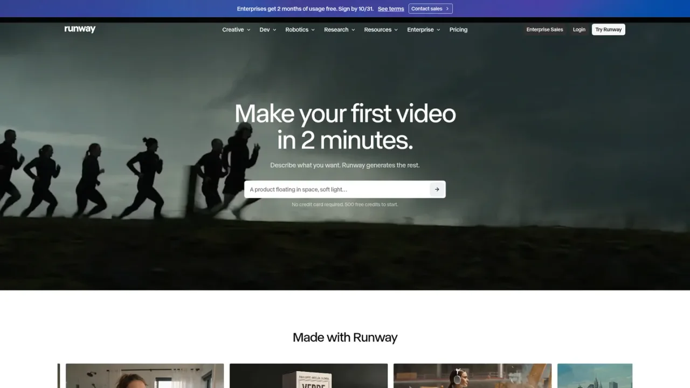Viewport: 690px width, 388px height.
Task: Click the 'Made with Runway' heading
Action: coord(345,337)
